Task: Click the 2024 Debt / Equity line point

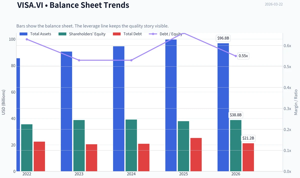Action: coord(131,60)
